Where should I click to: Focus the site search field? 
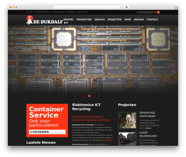(147, 12)
